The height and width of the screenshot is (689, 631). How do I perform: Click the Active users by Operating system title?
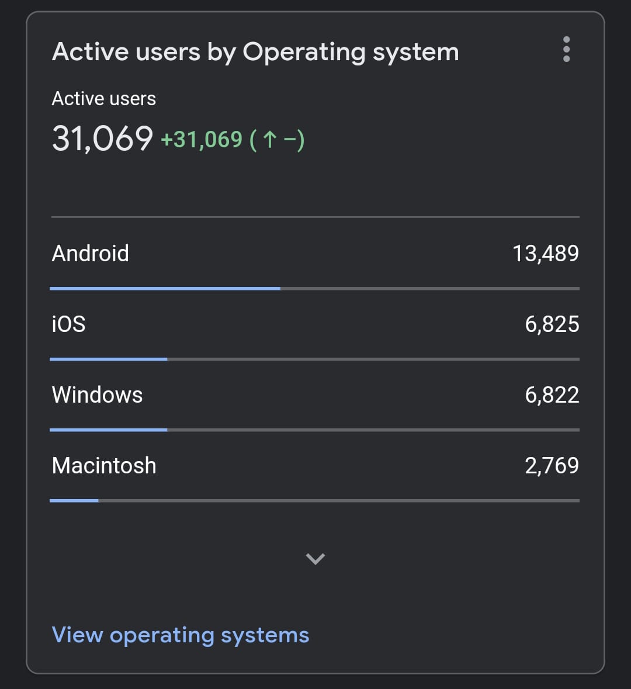click(x=255, y=52)
